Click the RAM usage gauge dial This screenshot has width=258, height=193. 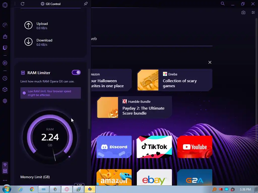[50, 137]
